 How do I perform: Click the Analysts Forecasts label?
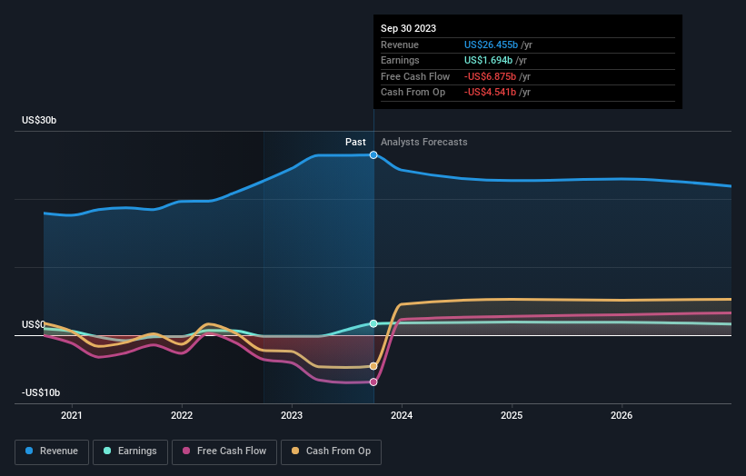pos(424,143)
